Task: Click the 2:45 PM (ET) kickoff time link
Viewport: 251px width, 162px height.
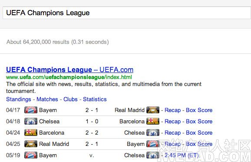Action: (182, 155)
